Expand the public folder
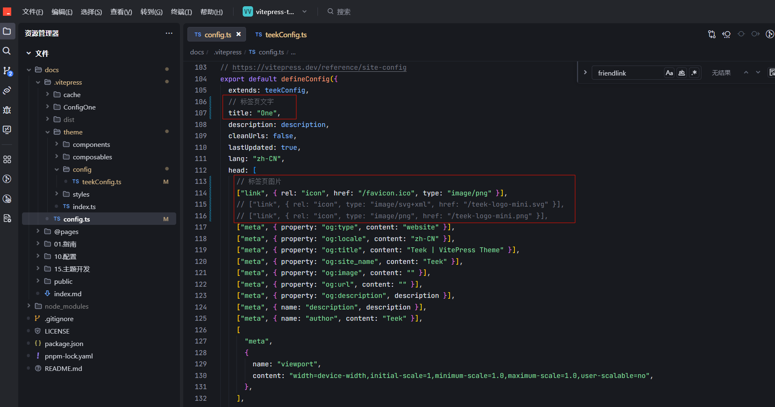775x407 pixels. [38, 281]
